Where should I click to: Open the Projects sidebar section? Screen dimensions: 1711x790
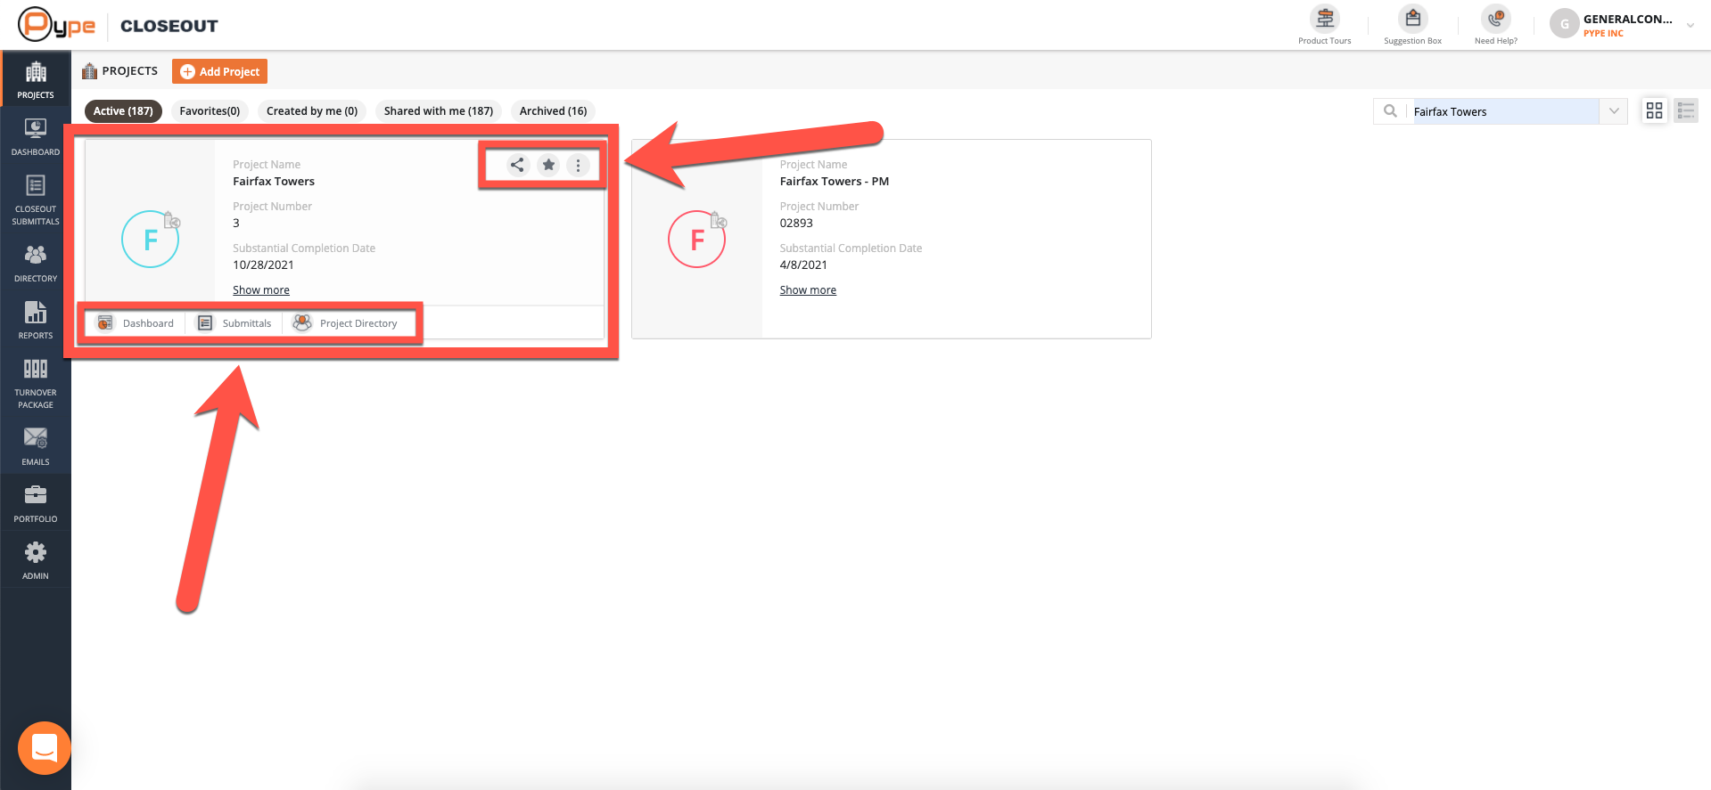[36, 79]
